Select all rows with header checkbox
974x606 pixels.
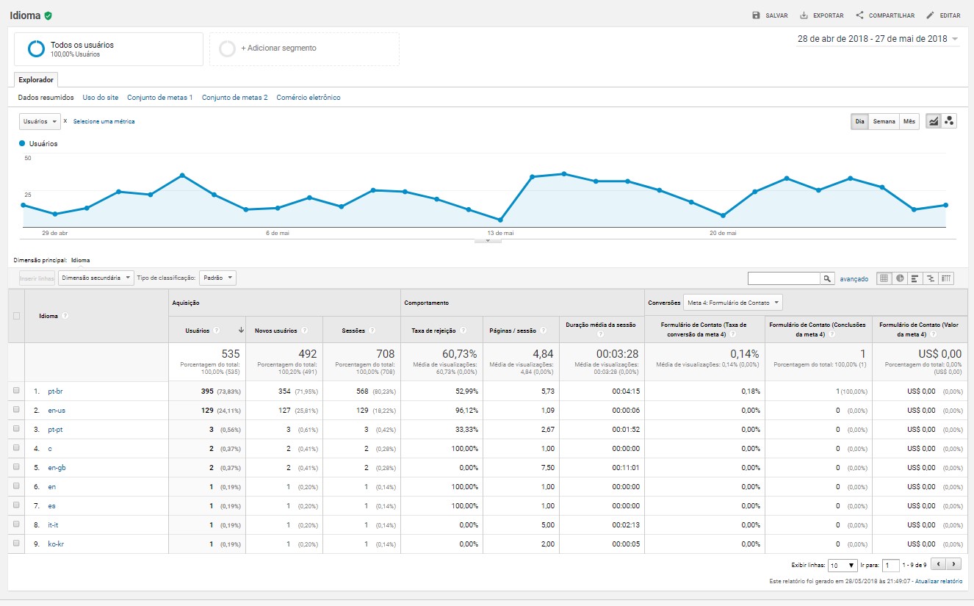point(16,316)
